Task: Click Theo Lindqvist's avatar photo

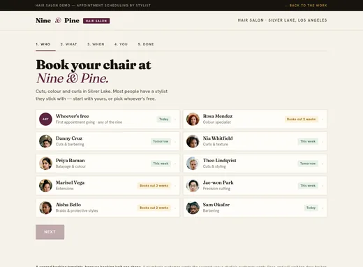Action: [x=193, y=164]
